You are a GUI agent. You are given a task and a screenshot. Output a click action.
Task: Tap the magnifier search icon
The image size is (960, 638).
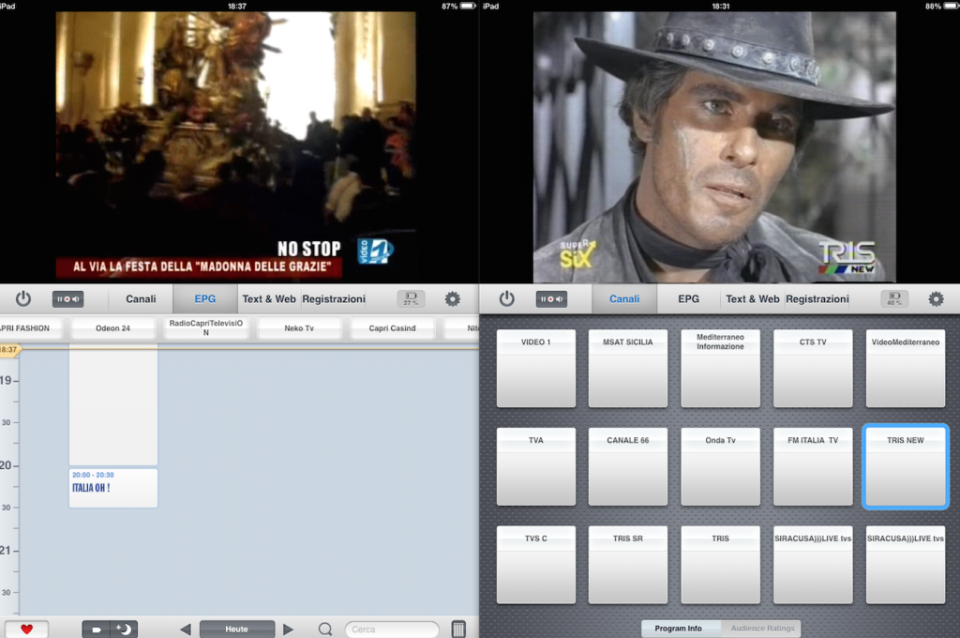[325, 630]
